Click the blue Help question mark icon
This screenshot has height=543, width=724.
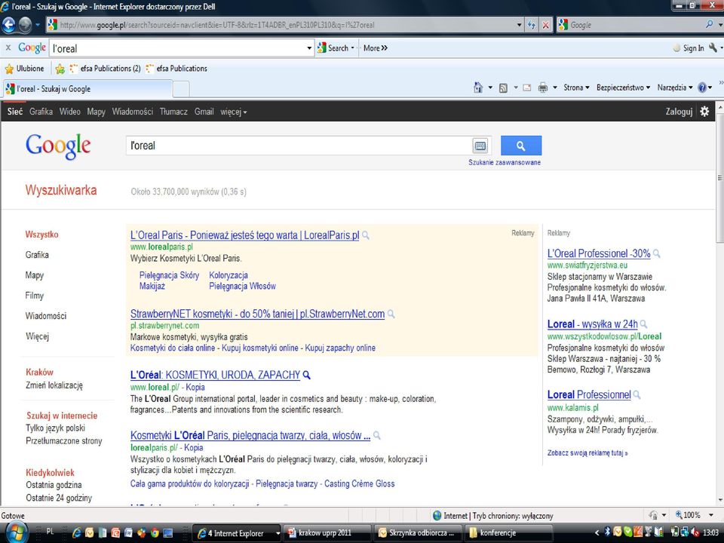(702, 87)
